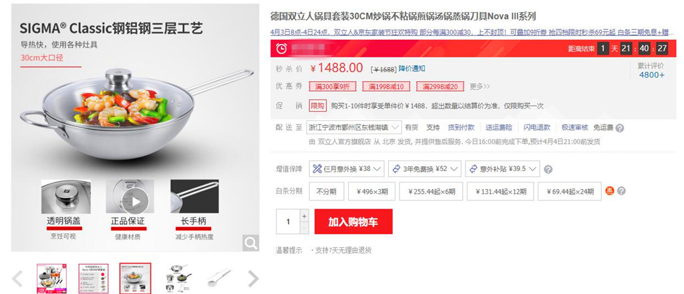Click the help icon after 意外补贴 dropdown

pos(549,169)
